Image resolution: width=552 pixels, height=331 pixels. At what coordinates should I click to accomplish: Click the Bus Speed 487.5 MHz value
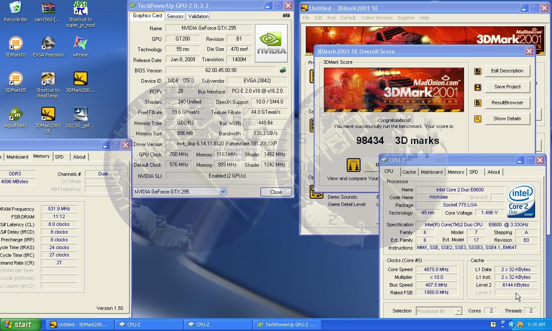(436, 285)
